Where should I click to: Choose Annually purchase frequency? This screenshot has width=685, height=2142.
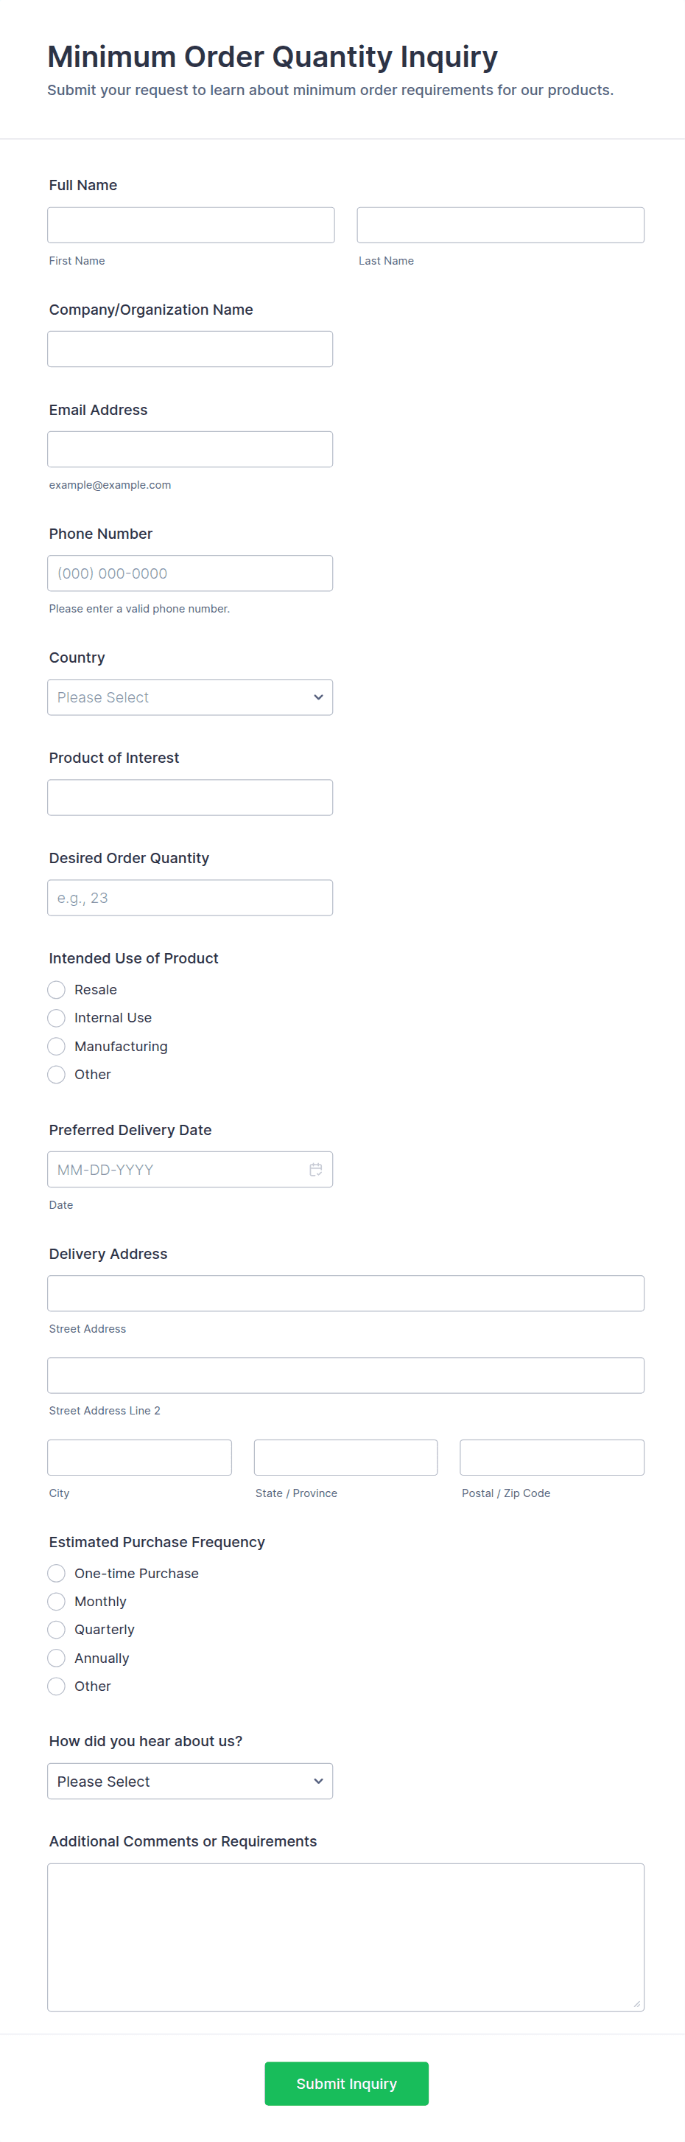point(57,1658)
